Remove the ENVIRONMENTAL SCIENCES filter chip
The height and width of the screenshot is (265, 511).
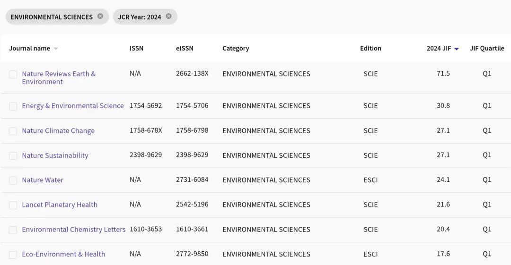(x=100, y=17)
